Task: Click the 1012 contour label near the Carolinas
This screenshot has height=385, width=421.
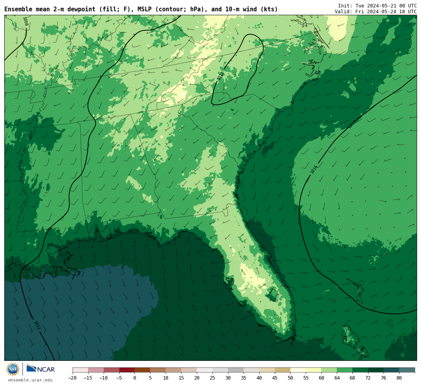Action: (x=220, y=76)
